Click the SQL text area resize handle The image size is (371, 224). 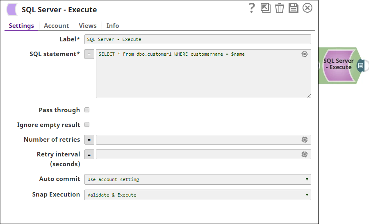tap(309, 96)
